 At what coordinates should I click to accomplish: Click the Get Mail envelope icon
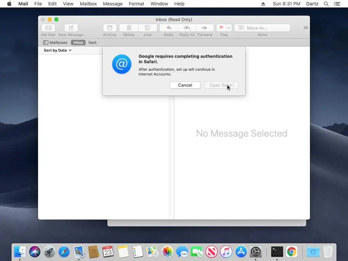[48, 28]
